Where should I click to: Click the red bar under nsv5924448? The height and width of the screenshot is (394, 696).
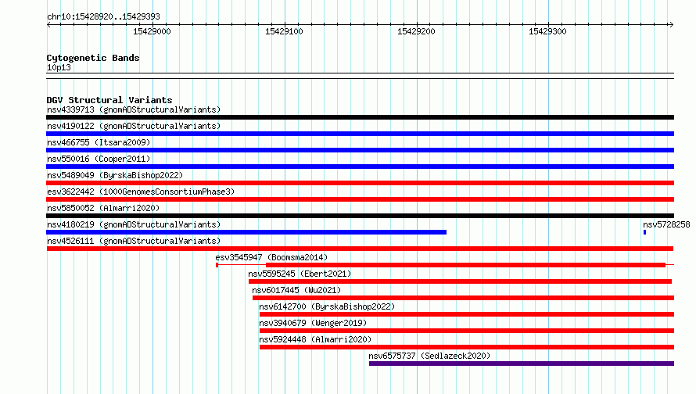click(x=467, y=347)
